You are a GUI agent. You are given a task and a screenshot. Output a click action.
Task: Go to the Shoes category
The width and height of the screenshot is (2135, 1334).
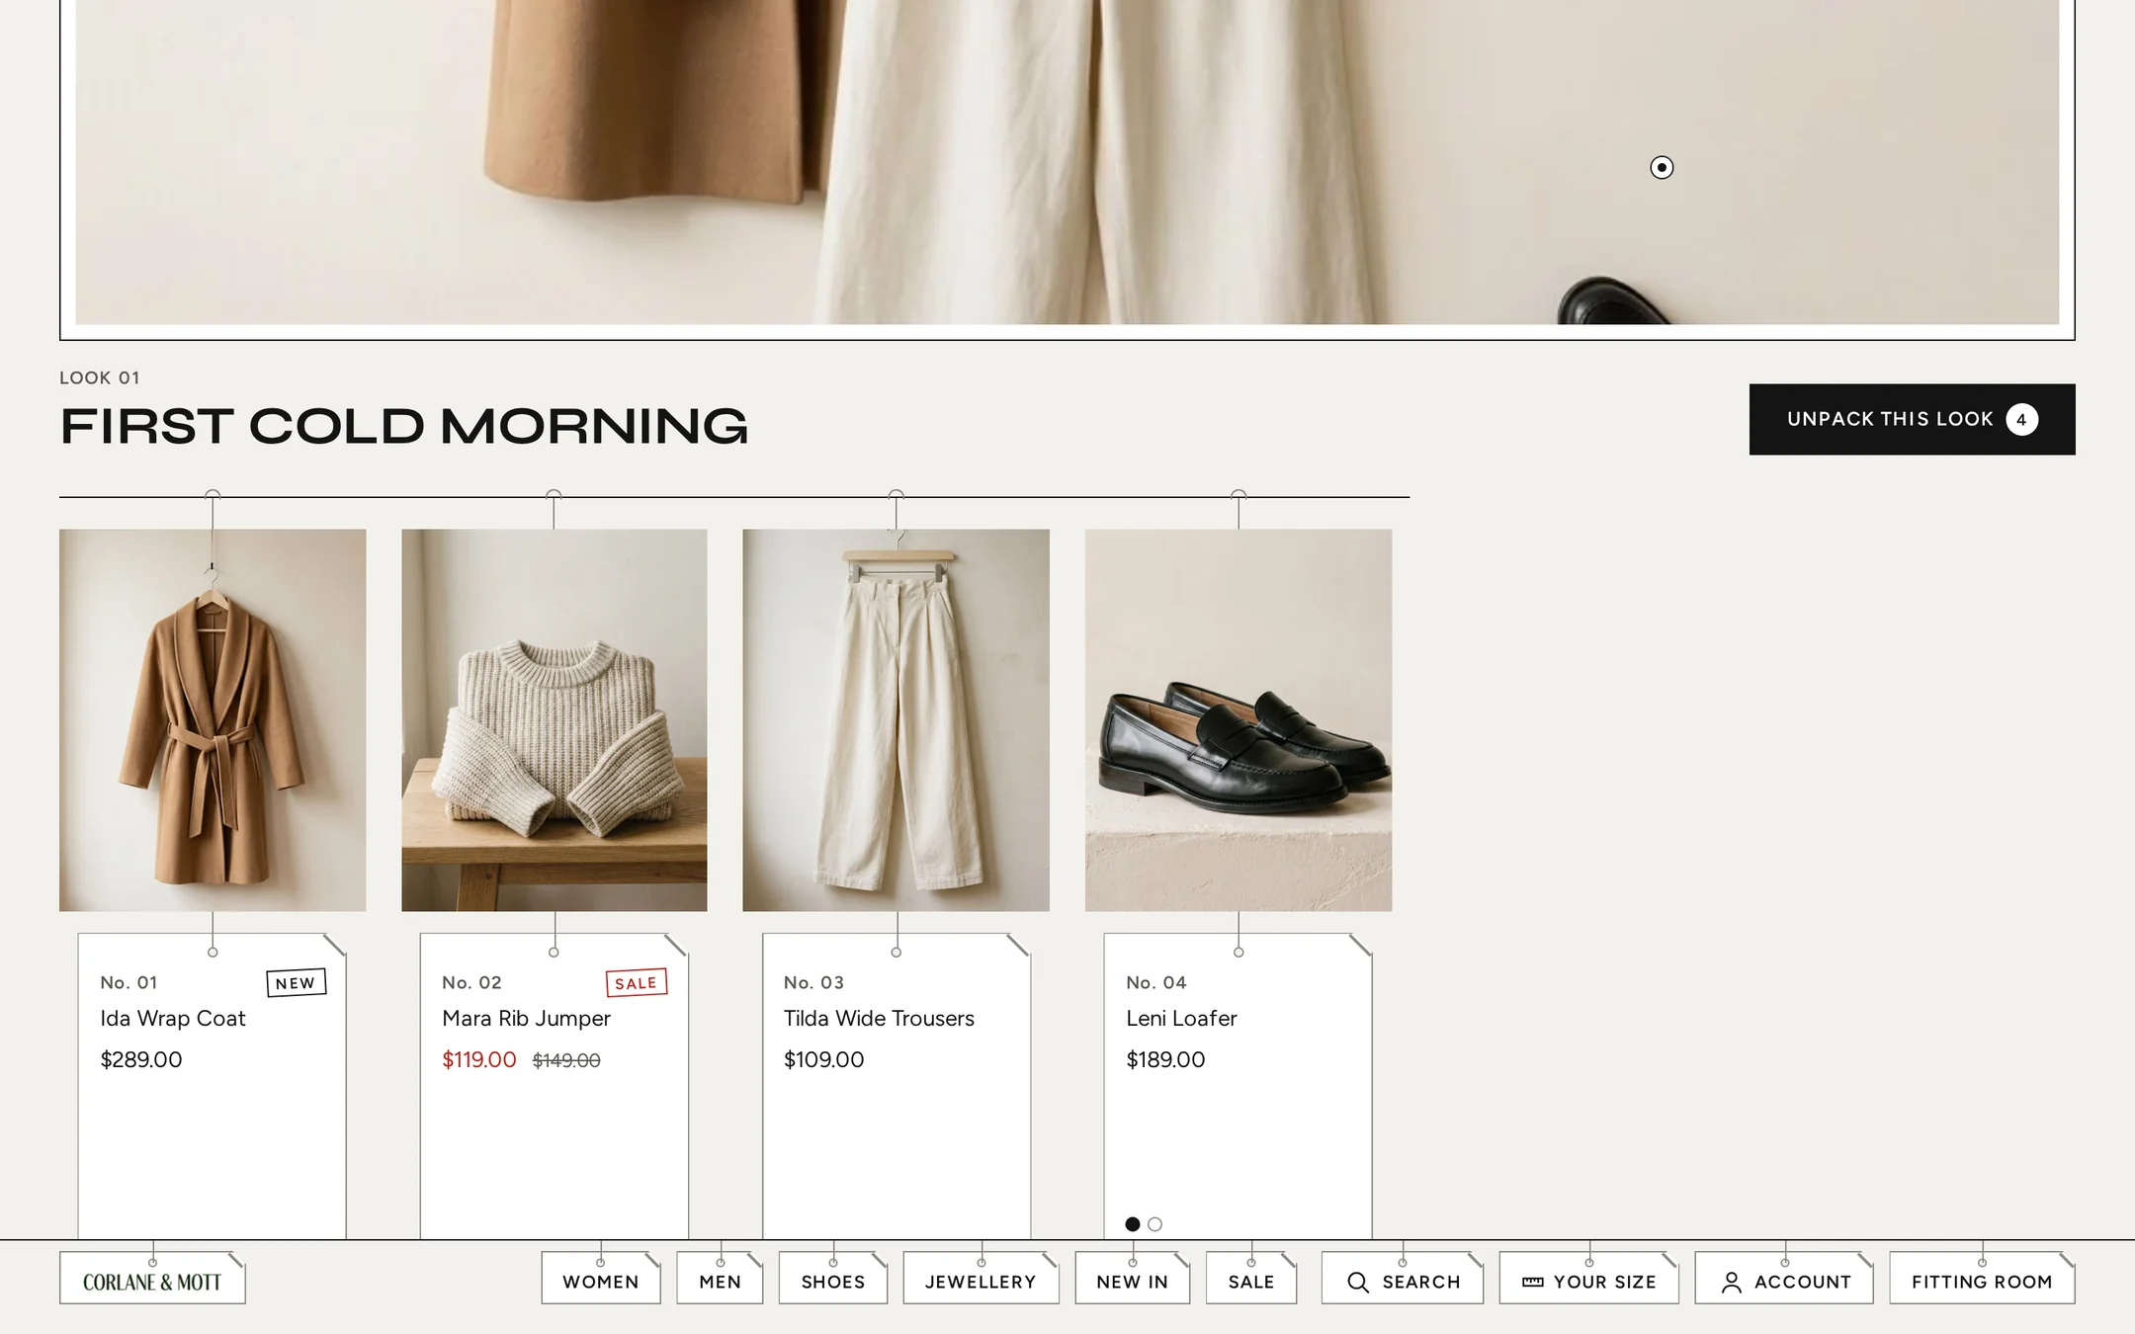pyautogui.click(x=833, y=1279)
